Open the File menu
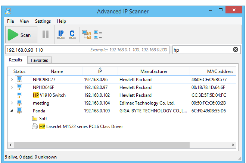Viewport: 246px width, 163px height. (x=10, y=21)
